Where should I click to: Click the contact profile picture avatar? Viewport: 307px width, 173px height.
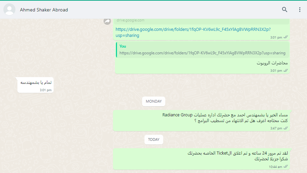tap(9, 9)
